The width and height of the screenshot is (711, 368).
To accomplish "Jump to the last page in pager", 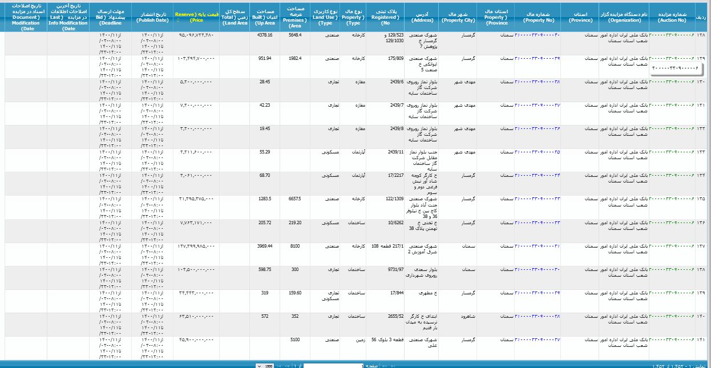I will click(x=279, y=365).
